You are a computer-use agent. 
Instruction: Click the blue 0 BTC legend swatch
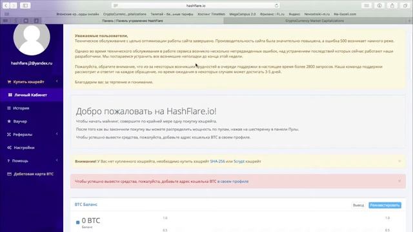(x=77, y=222)
